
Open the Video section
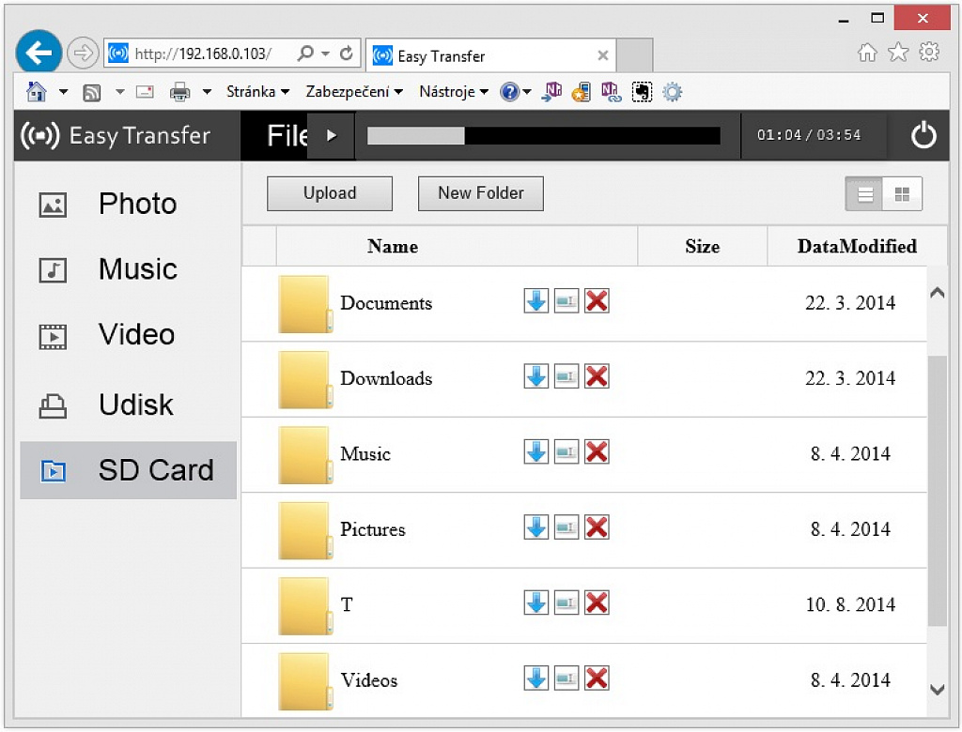coord(128,335)
